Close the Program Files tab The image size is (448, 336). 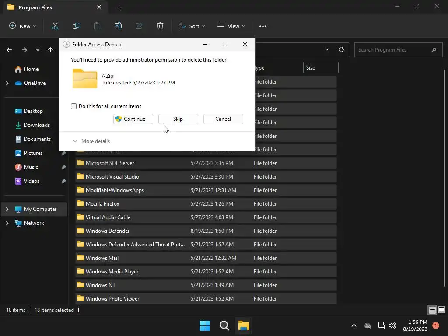[x=99, y=7]
